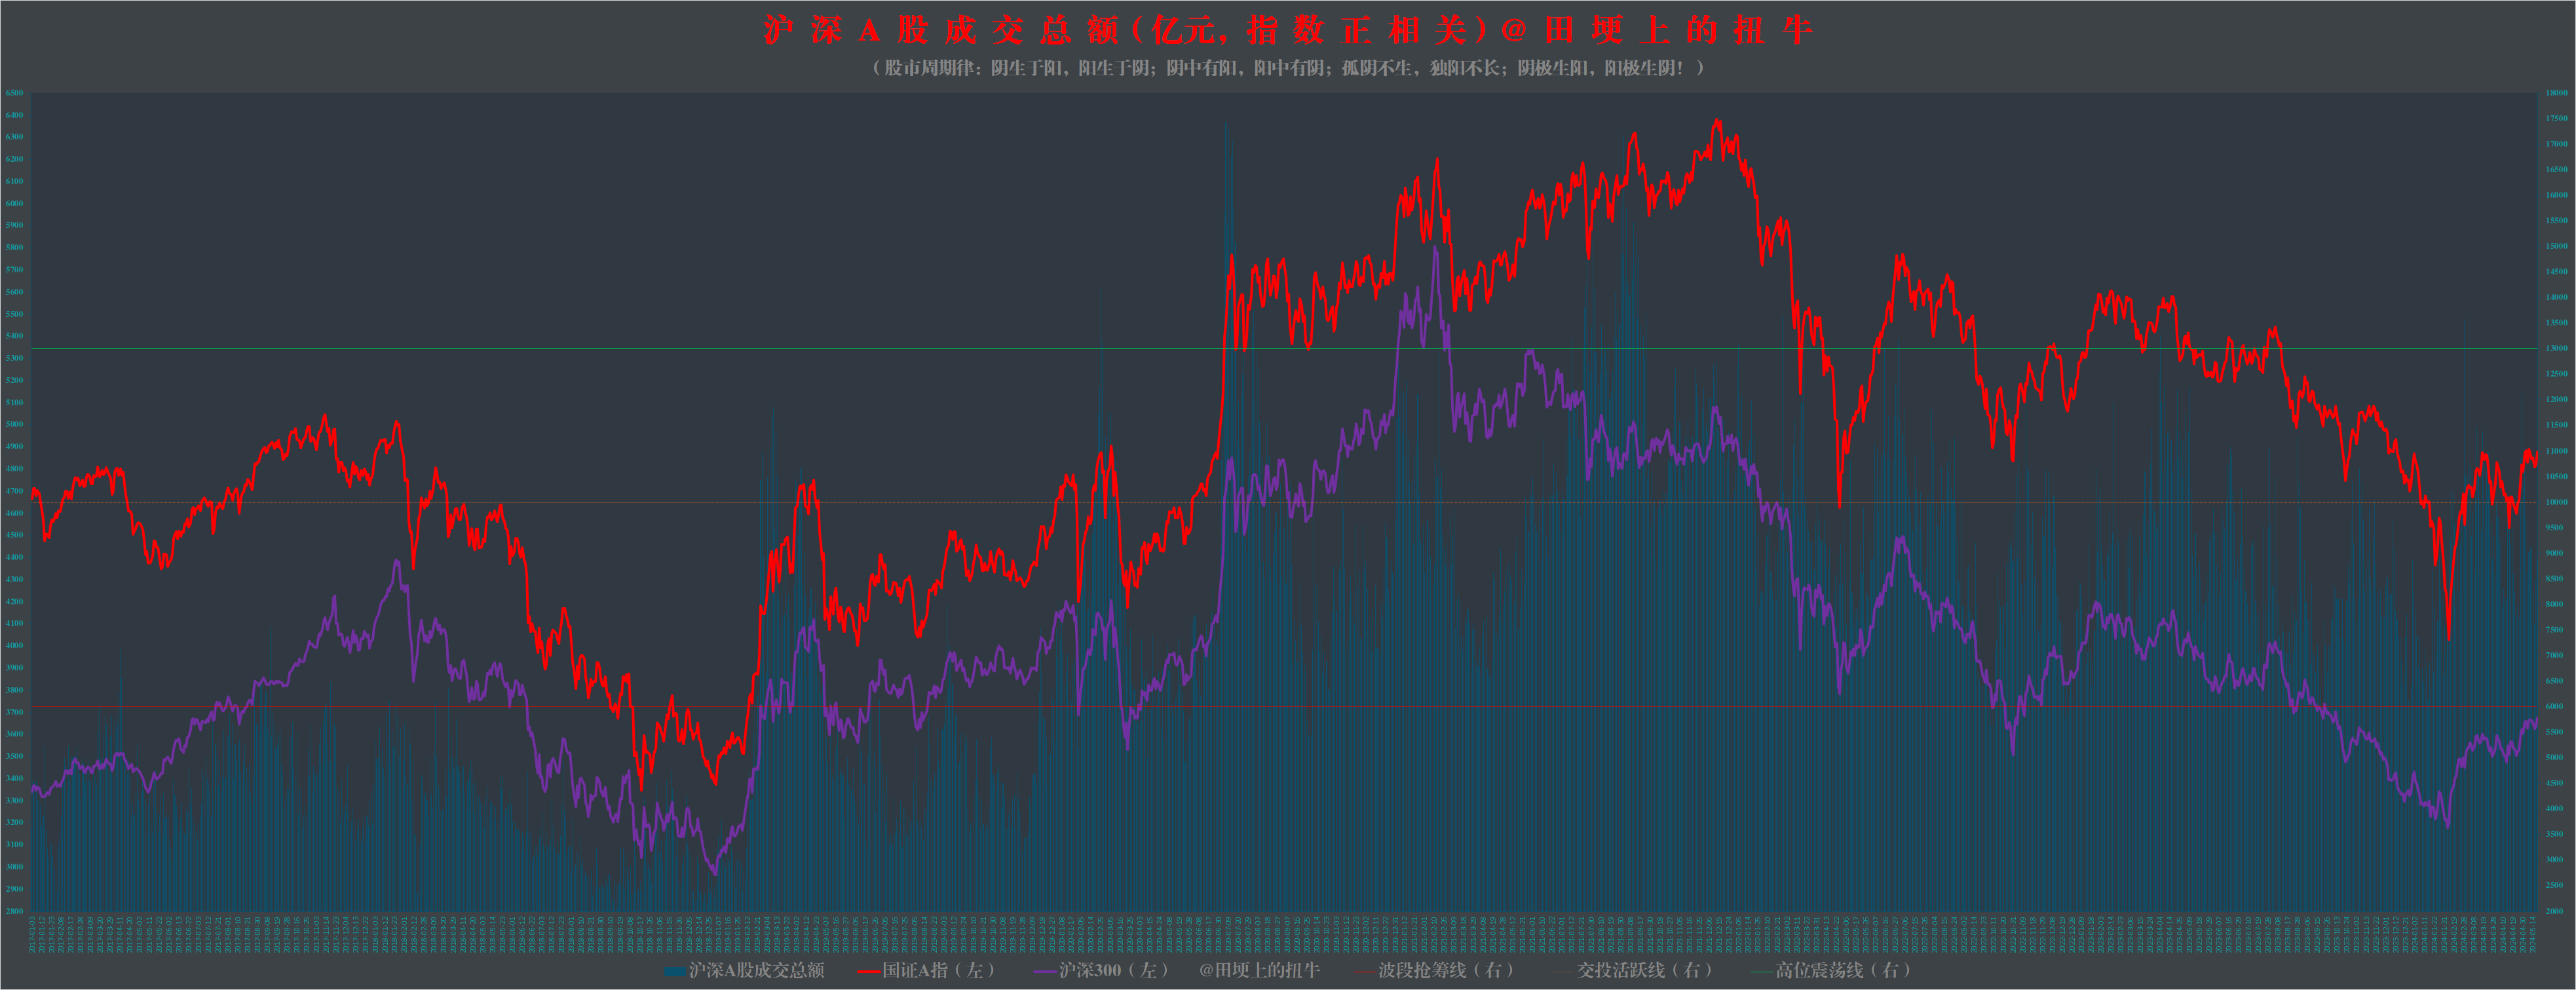Click the 18000 label on right axis
The width and height of the screenshot is (2576, 990).
2556,93
